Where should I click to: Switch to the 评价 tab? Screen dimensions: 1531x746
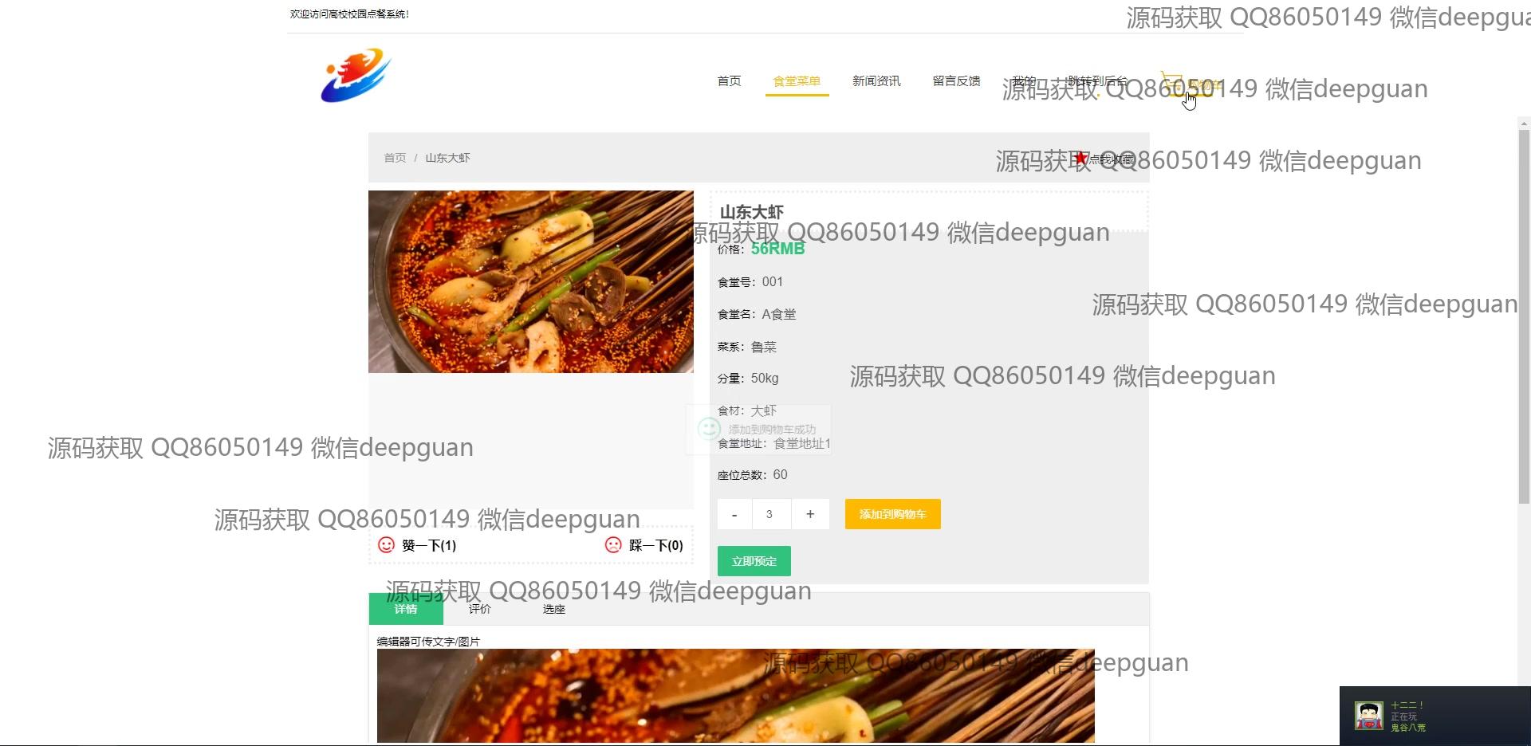[479, 609]
